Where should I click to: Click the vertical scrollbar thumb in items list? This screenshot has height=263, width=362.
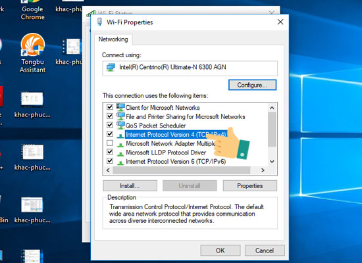coord(272,129)
